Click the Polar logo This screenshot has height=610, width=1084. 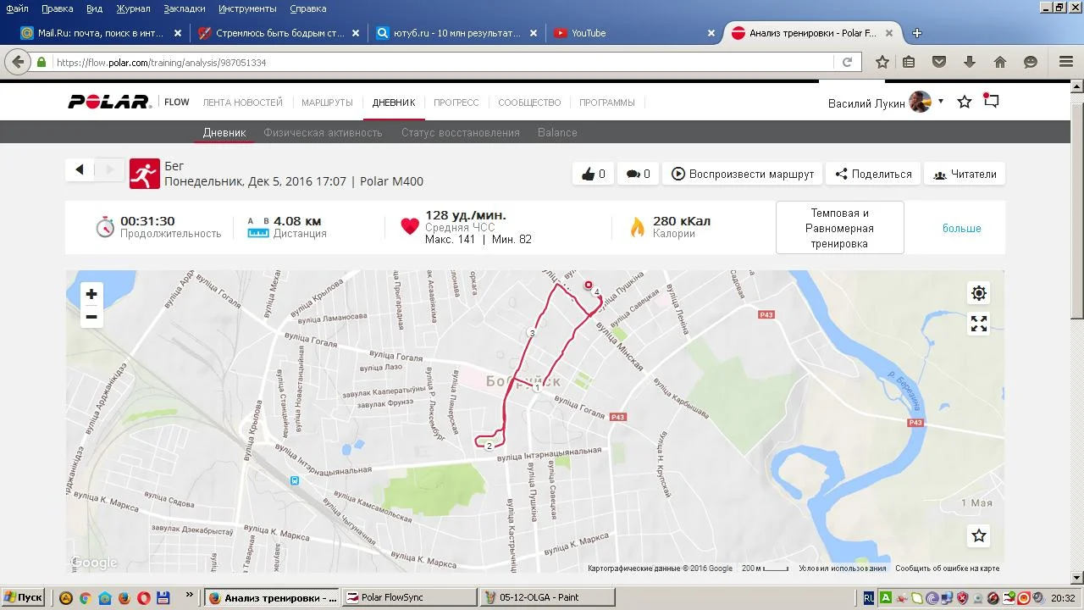[110, 103]
